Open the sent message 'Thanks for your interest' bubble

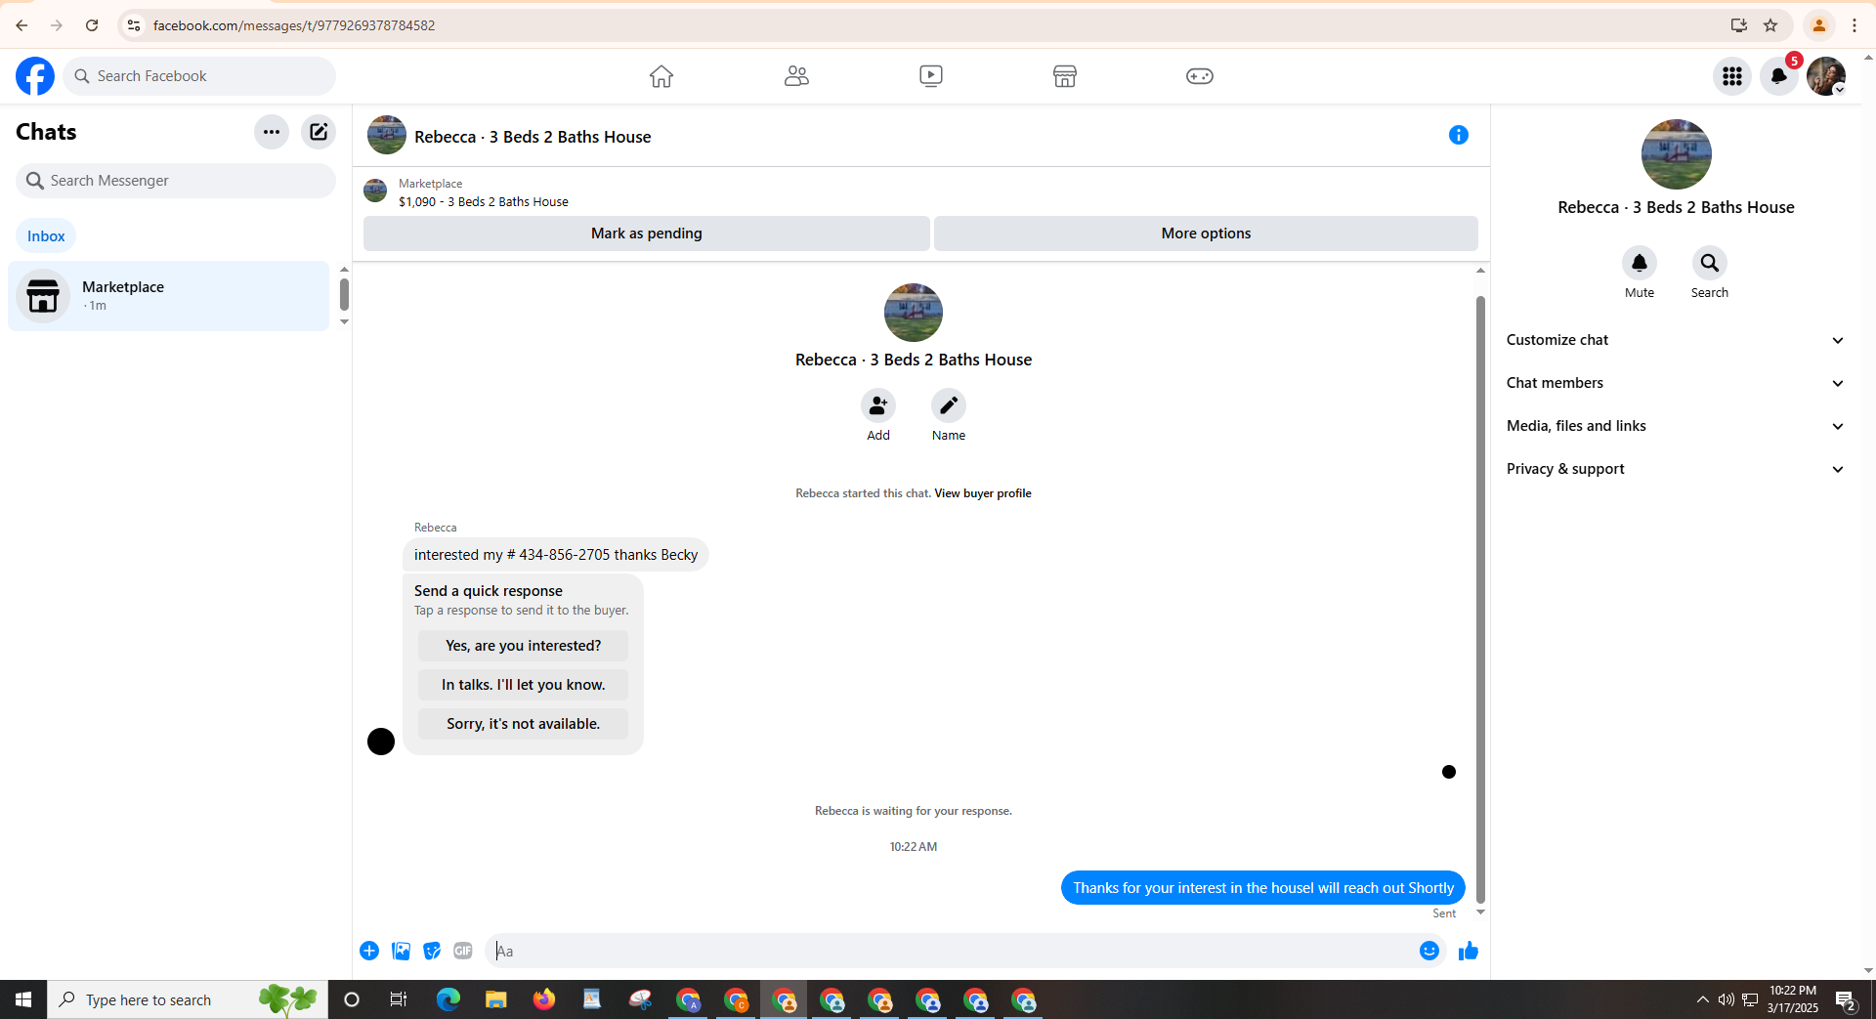tap(1263, 888)
